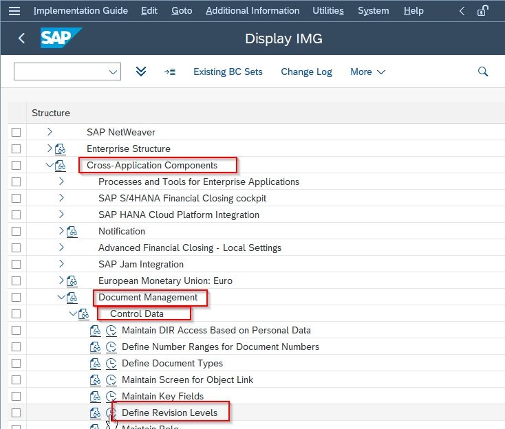Open the Goto menu
The image size is (505, 429).
click(182, 10)
